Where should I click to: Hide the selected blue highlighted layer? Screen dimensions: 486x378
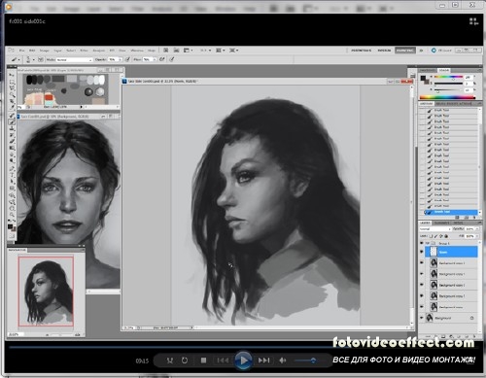pyautogui.click(x=422, y=252)
